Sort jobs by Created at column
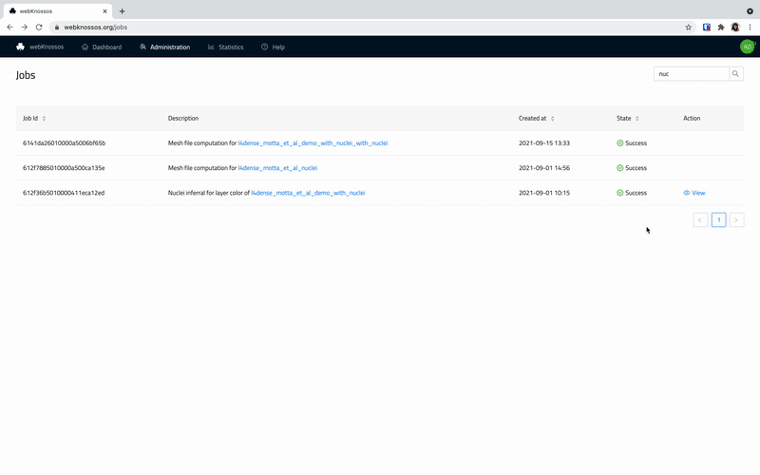 tap(536, 118)
